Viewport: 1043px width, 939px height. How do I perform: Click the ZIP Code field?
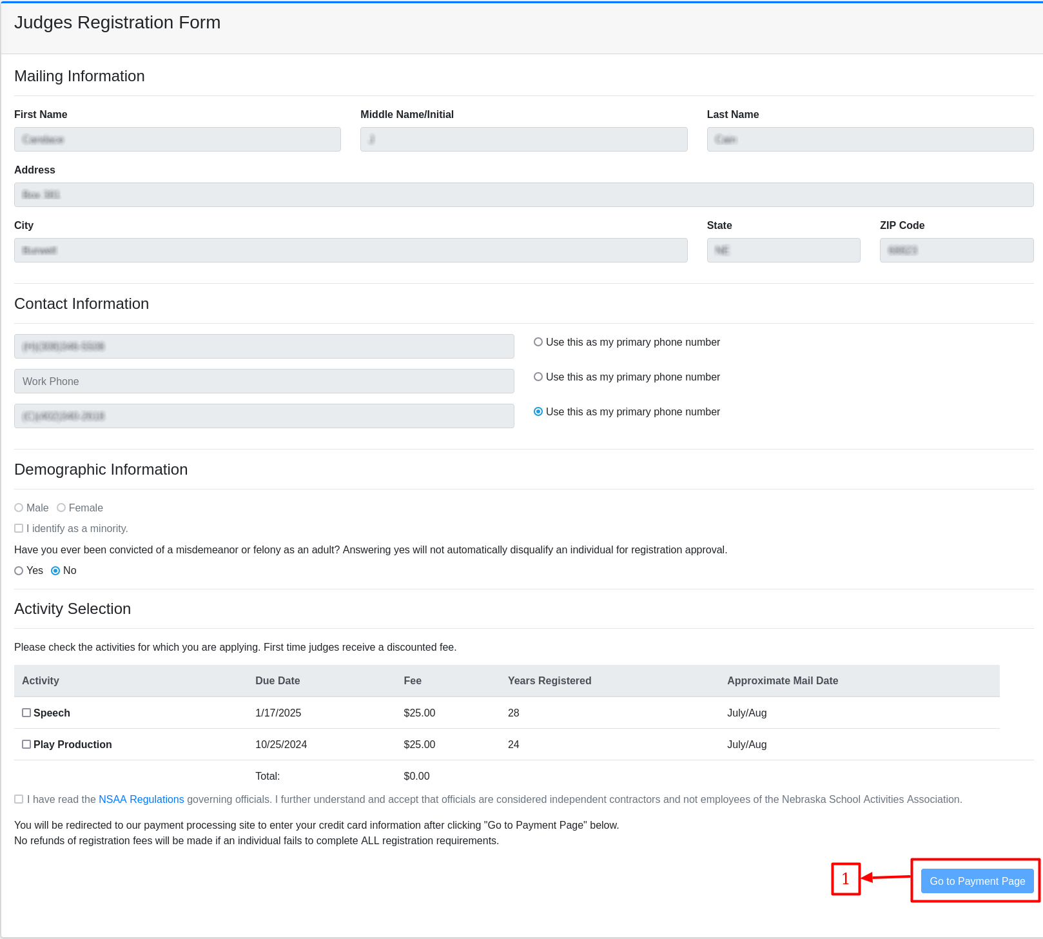[x=956, y=250]
